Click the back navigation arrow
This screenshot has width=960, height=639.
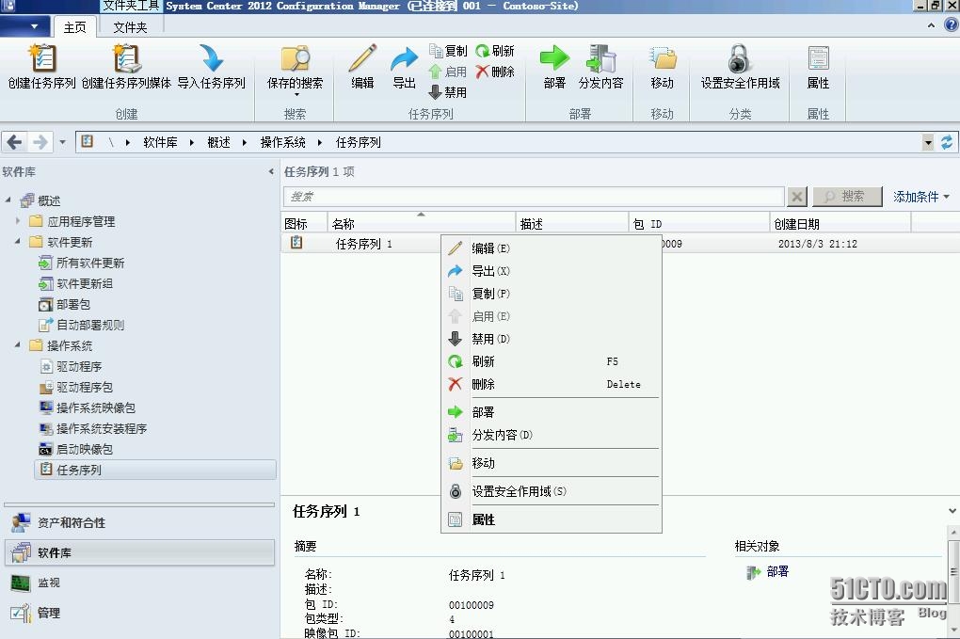point(15,143)
